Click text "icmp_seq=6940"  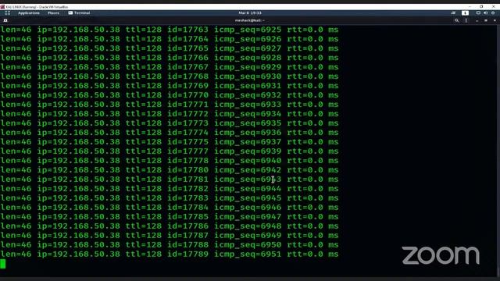pyautogui.click(x=248, y=161)
